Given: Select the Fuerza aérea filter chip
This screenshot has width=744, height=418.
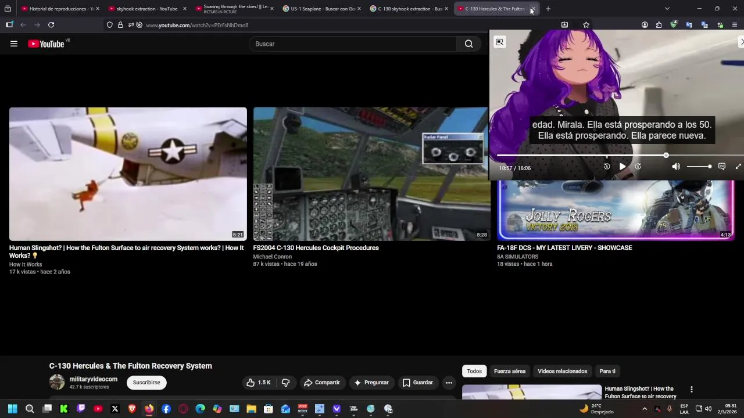Looking at the screenshot, I should point(510,371).
